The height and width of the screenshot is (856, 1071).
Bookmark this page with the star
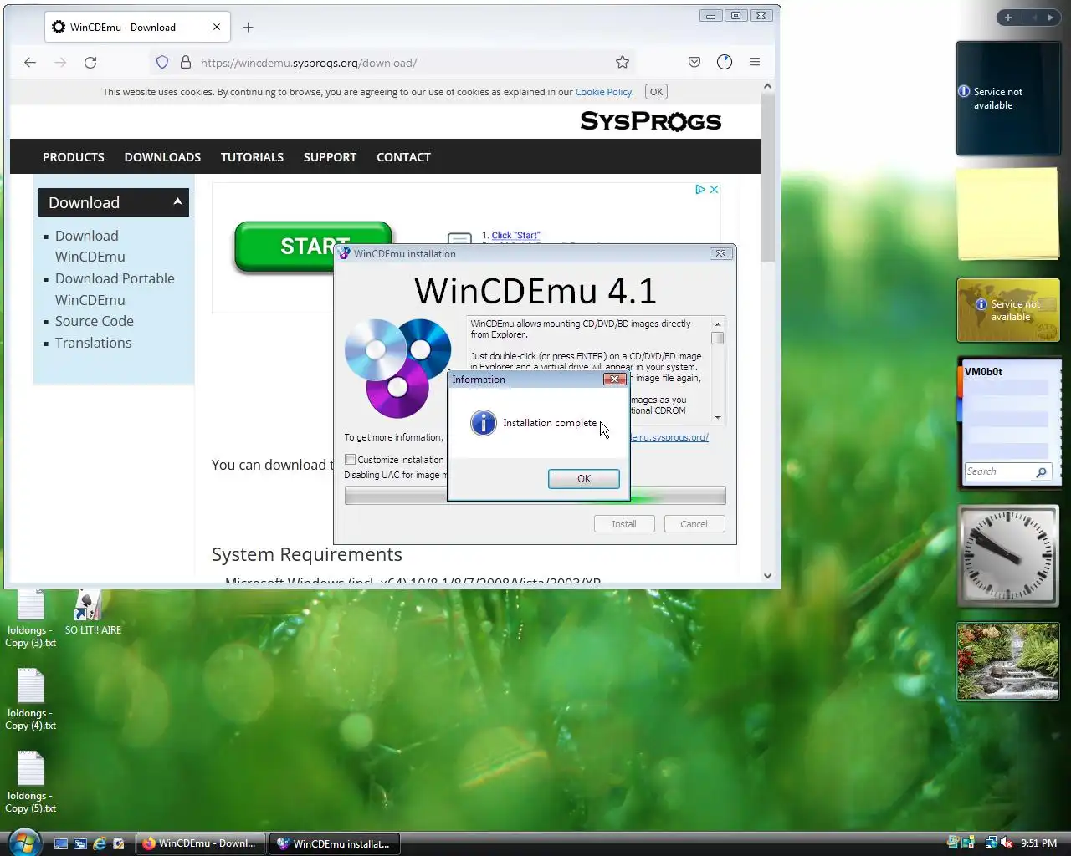pyautogui.click(x=623, y=62)
